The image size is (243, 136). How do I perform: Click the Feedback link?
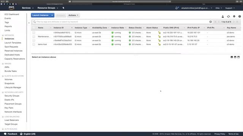pyautogui.click(x=13, y=134)
